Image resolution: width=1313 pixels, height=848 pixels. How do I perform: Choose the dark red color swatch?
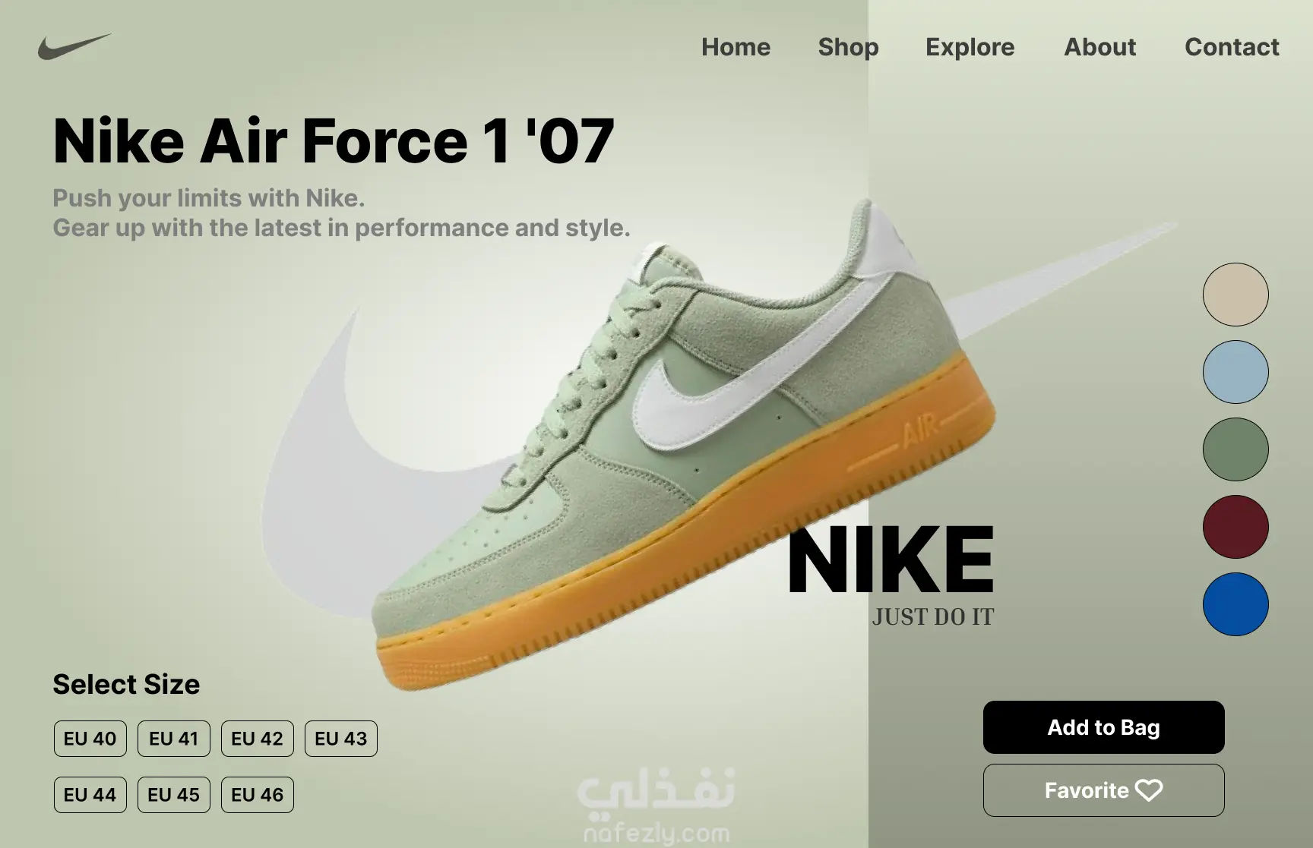click(x=1235, y=527)
